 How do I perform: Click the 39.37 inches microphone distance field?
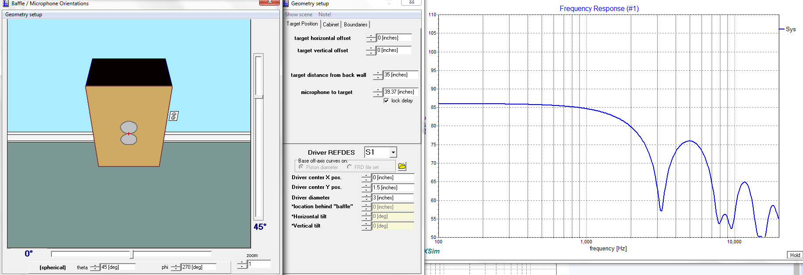coord(401,92)
